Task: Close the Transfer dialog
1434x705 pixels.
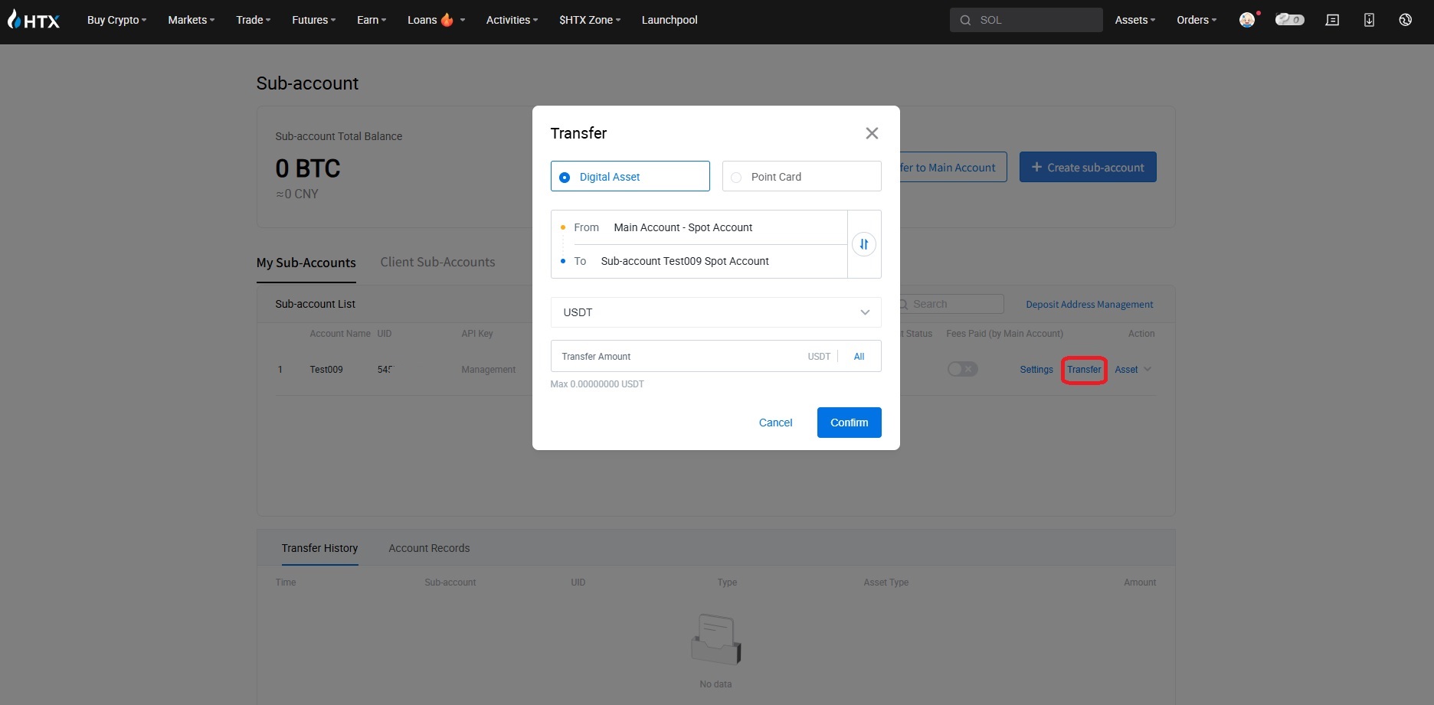Action: coord(872,133)
